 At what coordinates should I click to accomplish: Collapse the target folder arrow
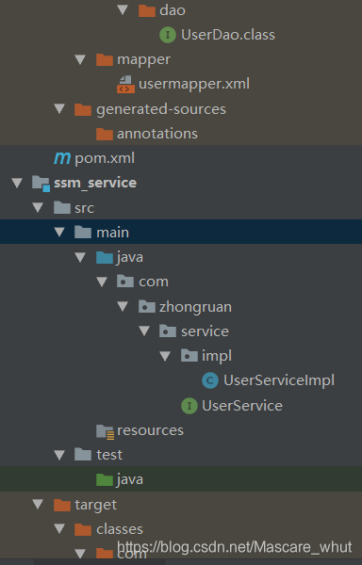[38, 504]
